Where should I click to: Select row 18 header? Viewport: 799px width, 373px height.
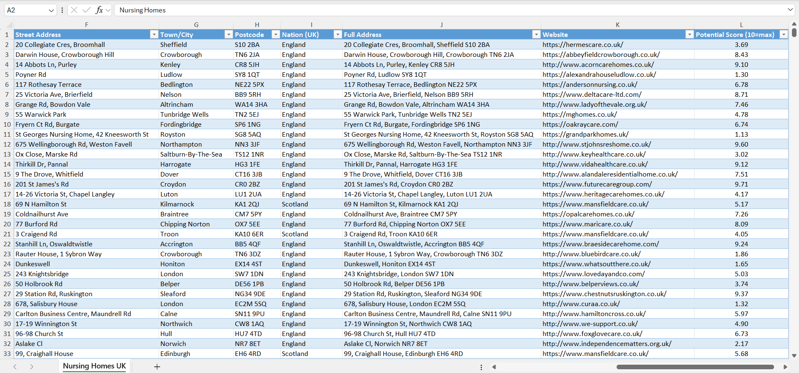pos(7,204)
